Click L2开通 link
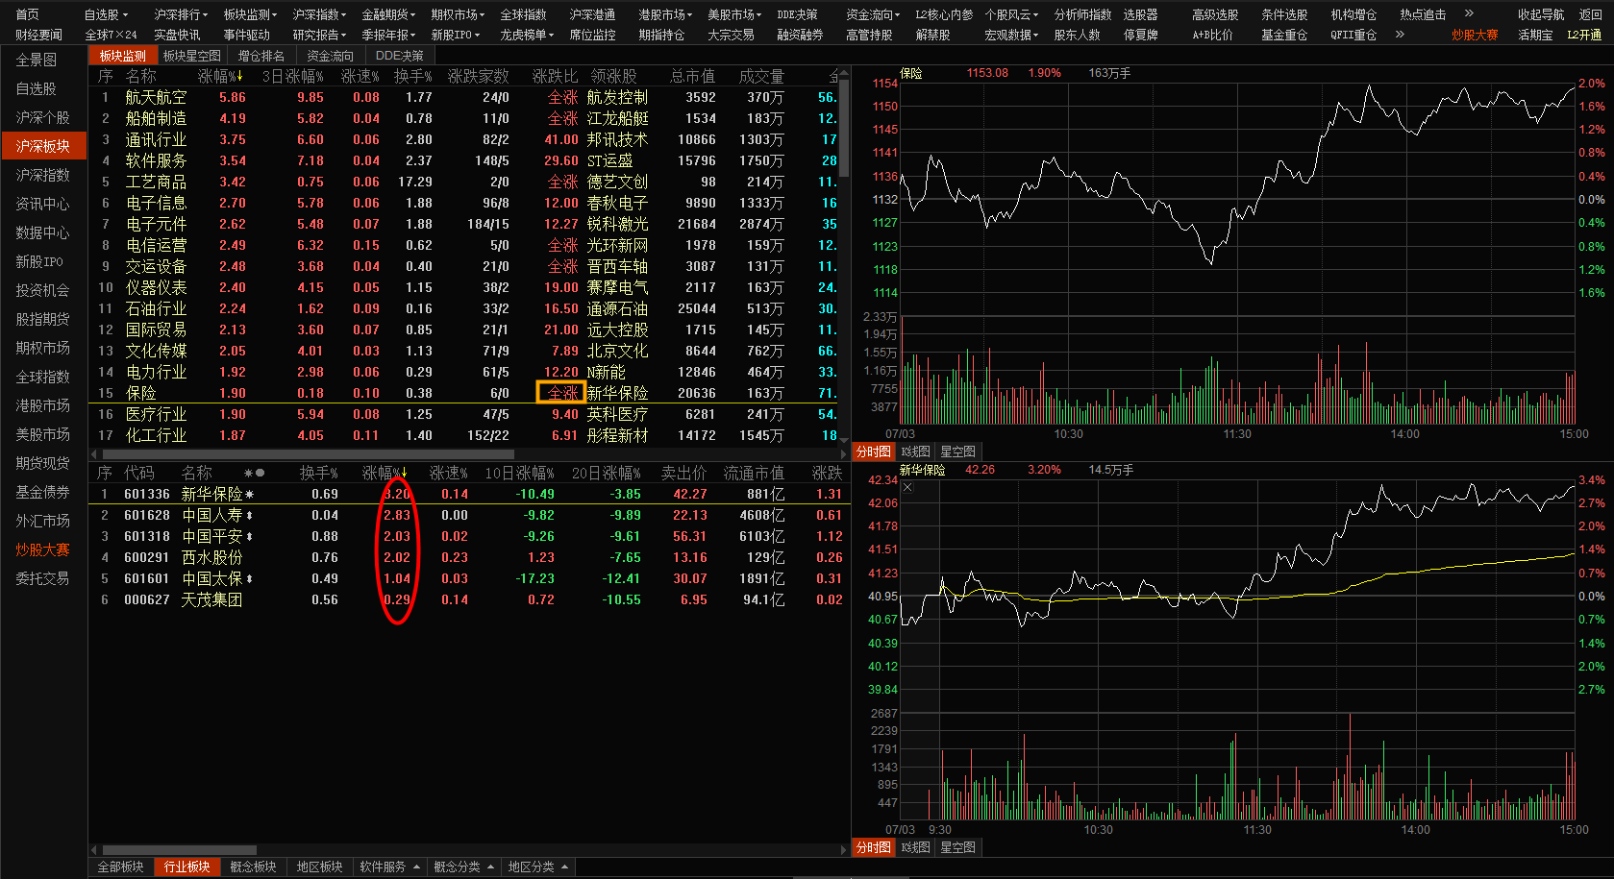This screenshot has width=1614, height=879. point(1584,35)
